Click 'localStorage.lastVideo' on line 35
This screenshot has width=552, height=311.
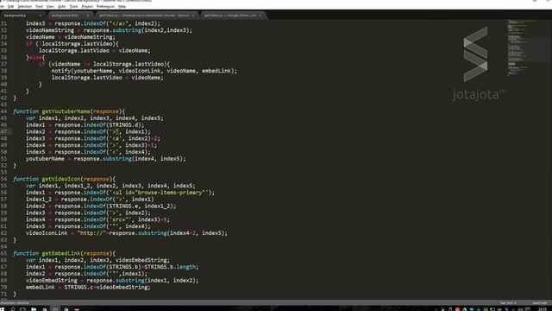click(74, 51)
